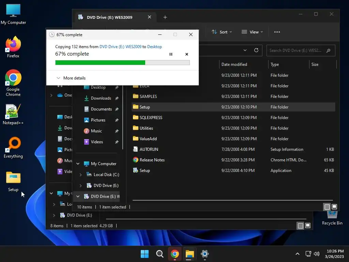The height and width of the screenshot is (262, 349).
Task: Select the highlighted Setup folder row
Action: (233, 107)
